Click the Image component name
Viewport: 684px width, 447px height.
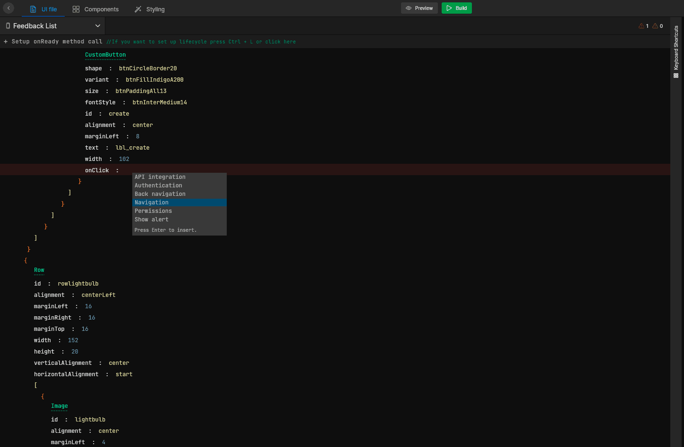[60, 406]
